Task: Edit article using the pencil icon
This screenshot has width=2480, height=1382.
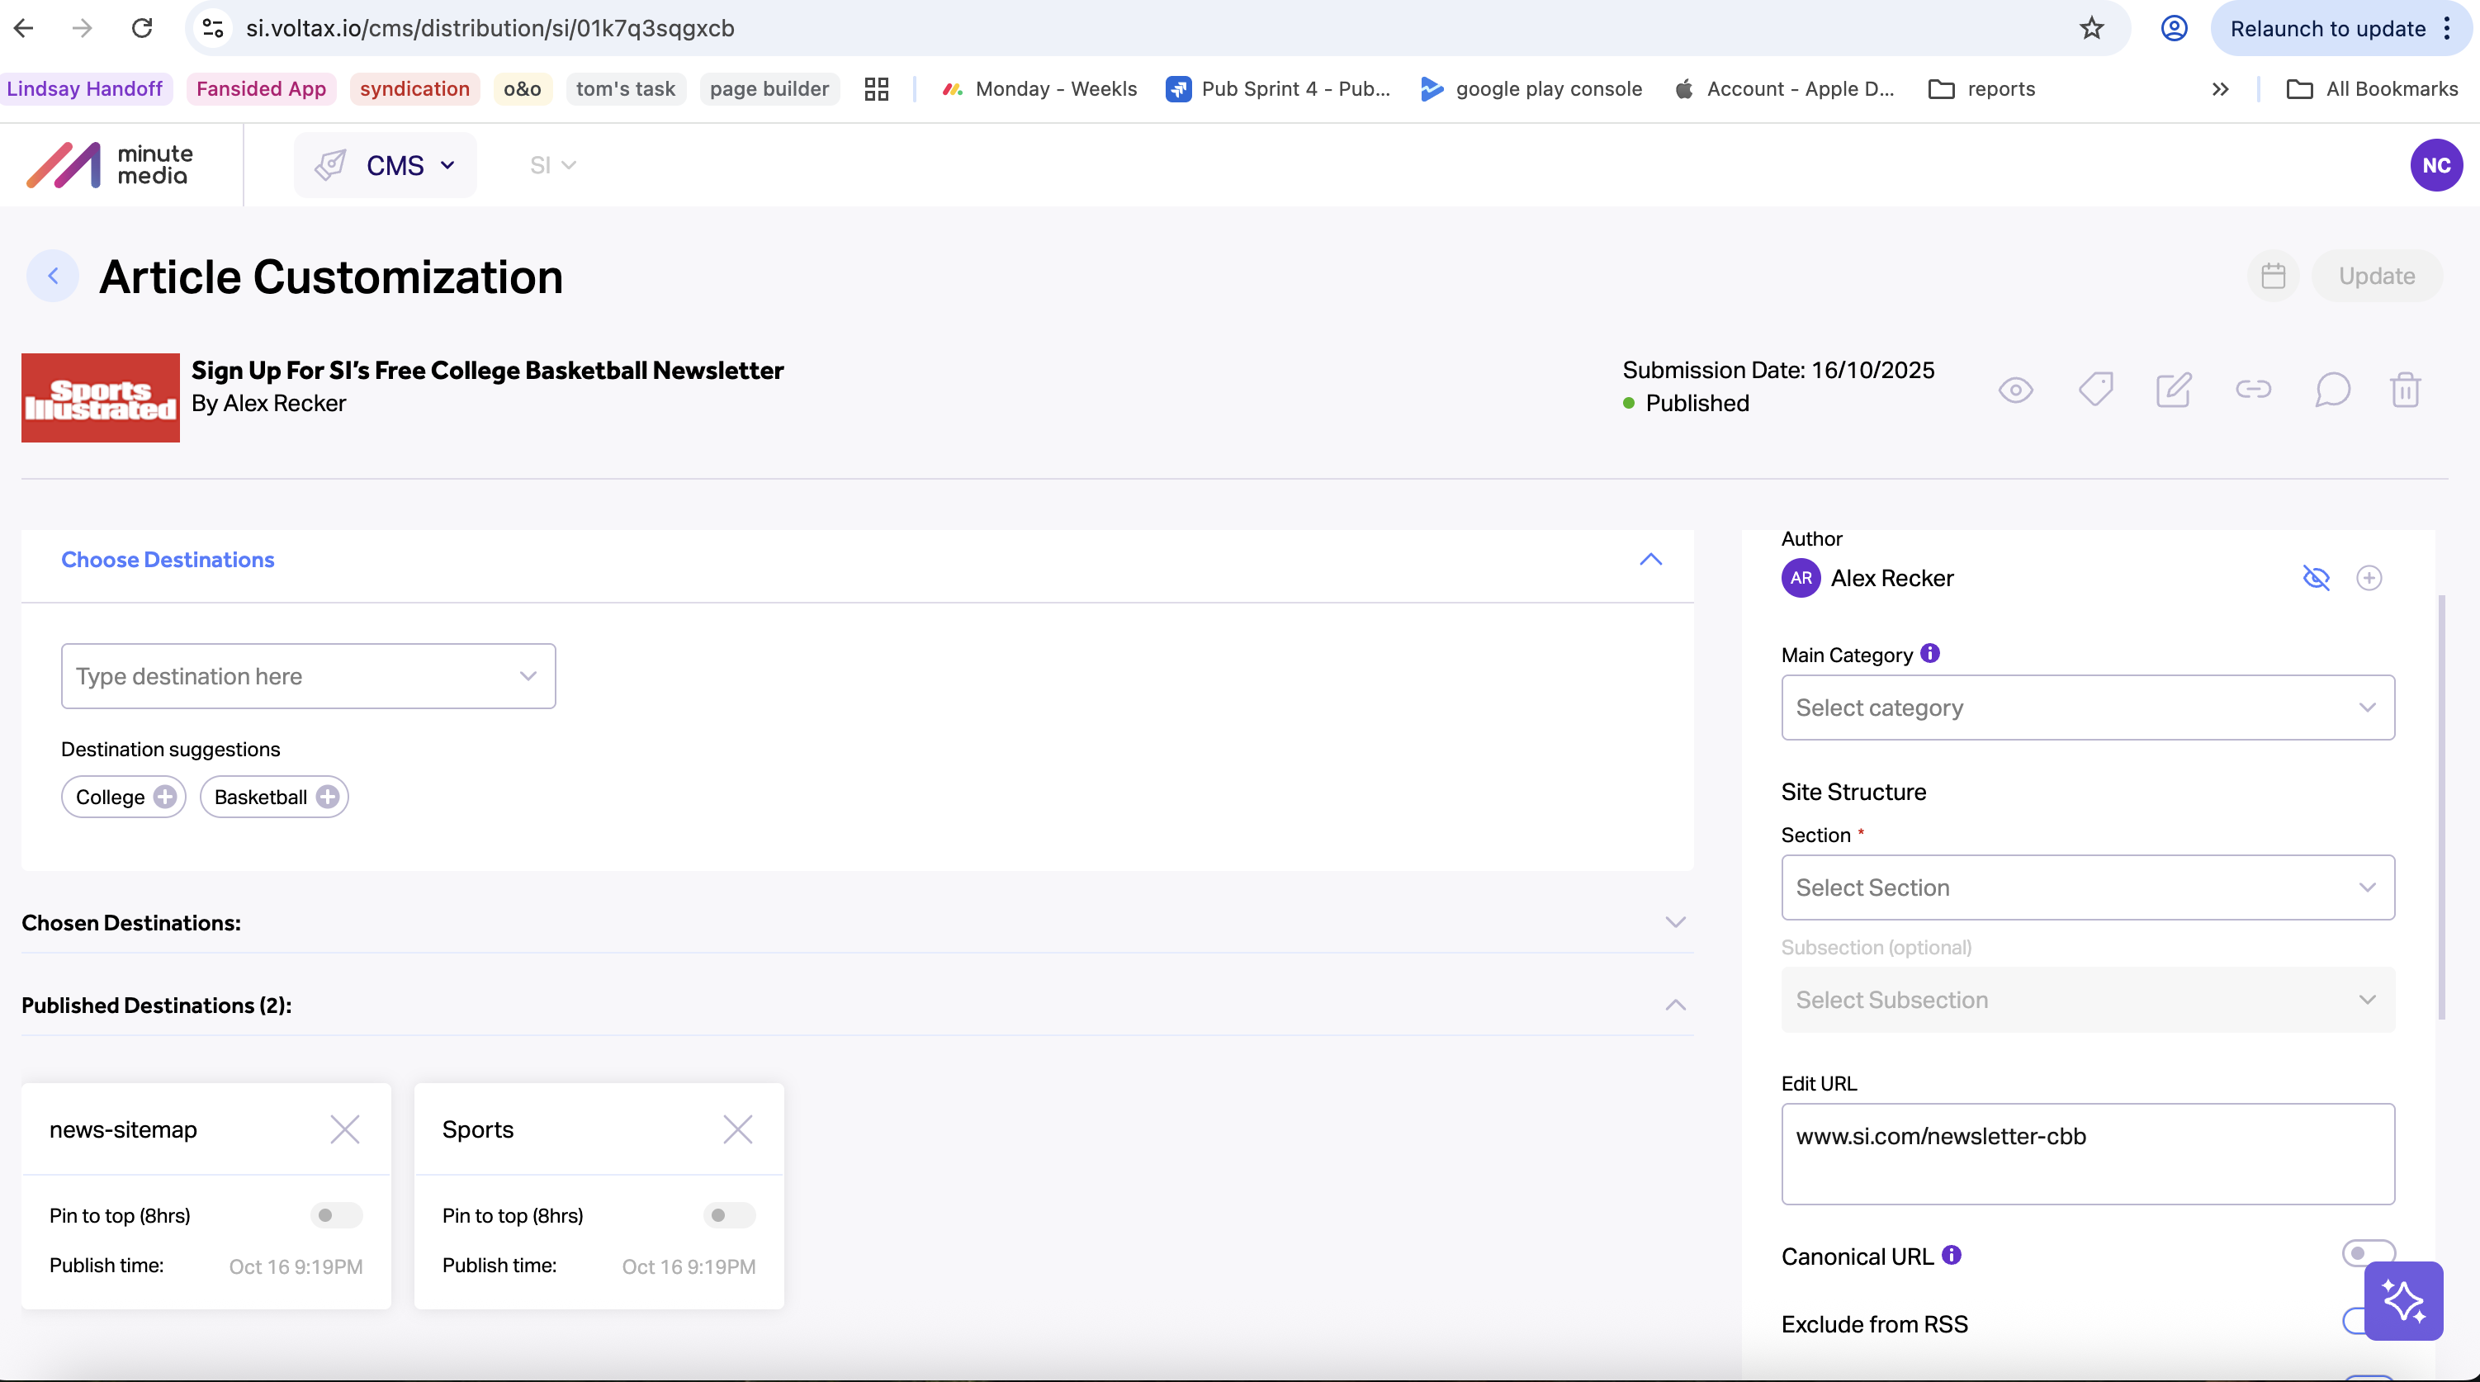Action: click(x=2174, y=389)
